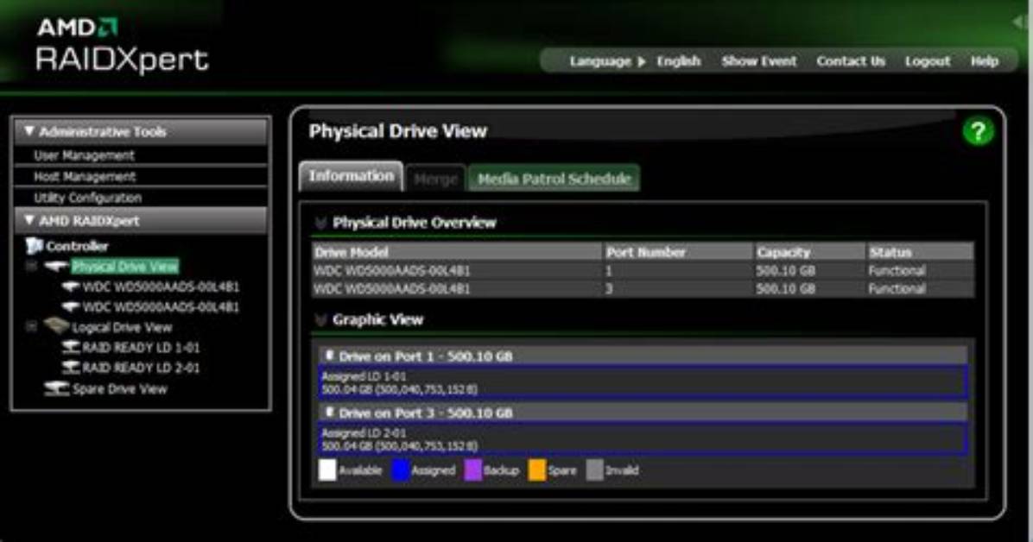Click the Functional status for port 1
1033x542 pixels.
point(897,271)
